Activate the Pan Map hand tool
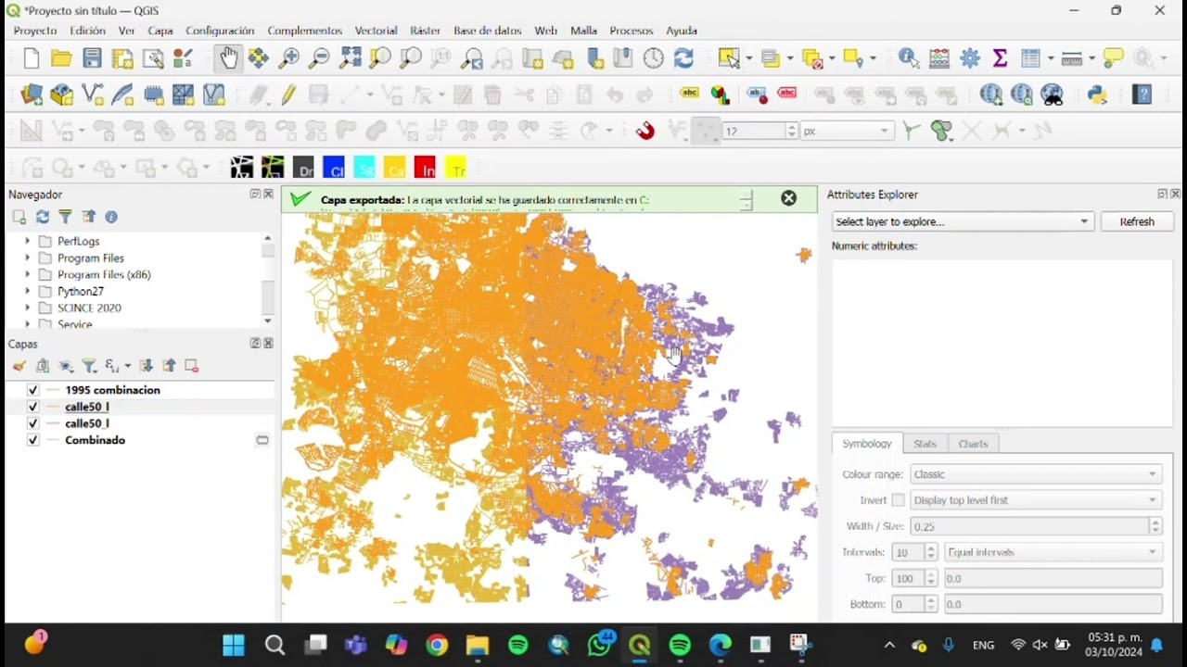Viewport: 1187px width, 667px height. (228, 59)
